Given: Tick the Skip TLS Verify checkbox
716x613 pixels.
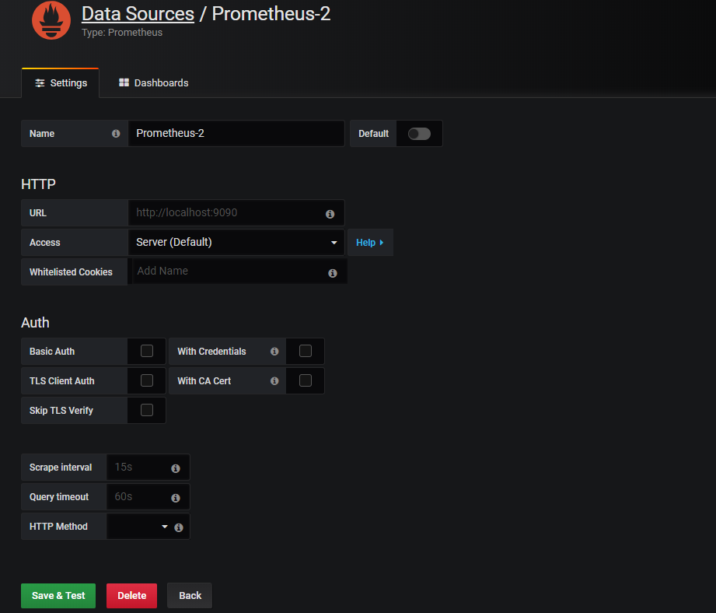Looking at the screenshot, I should pos(147,410).
